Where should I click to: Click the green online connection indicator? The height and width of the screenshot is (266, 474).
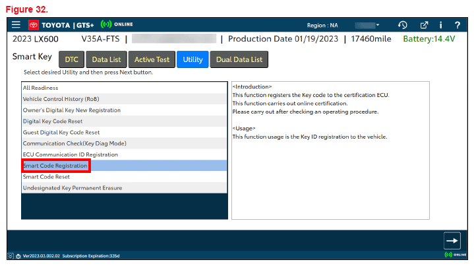click(117, 24)
